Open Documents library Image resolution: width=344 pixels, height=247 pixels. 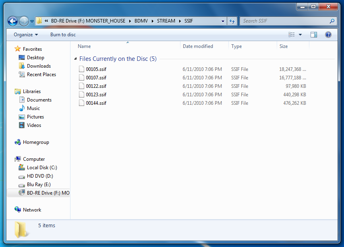pos(39,100)
